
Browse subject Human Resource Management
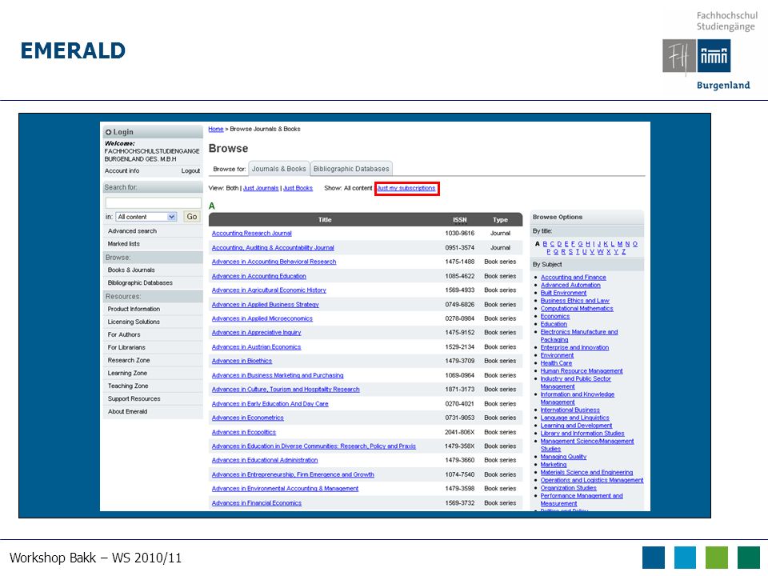pos(582,371)
